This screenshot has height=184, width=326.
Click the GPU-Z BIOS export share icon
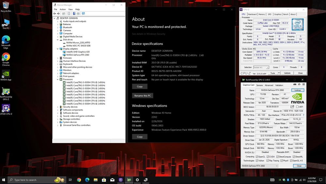pos(292,107)
